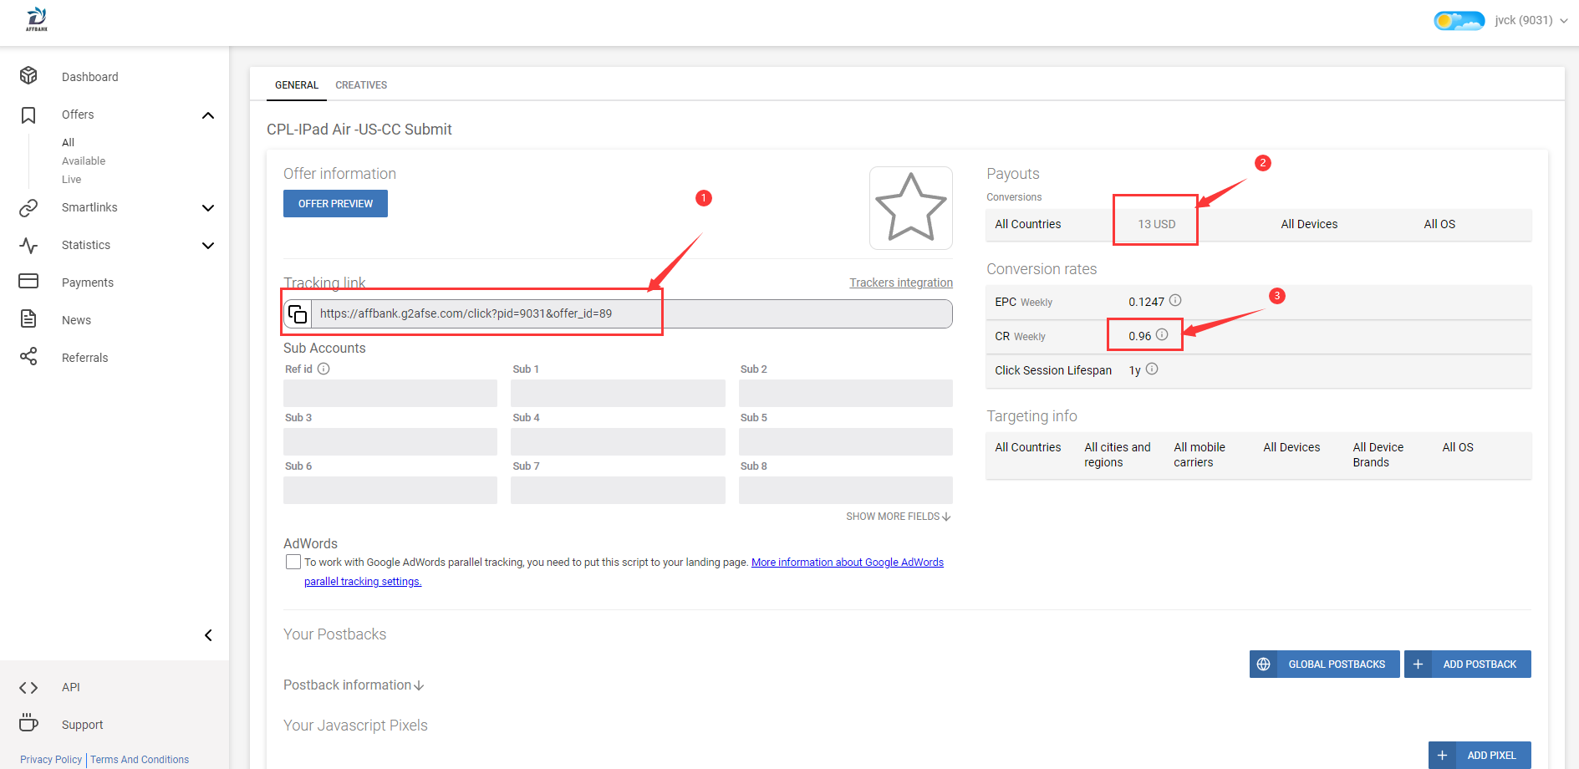Open Support via coffee cup icon
This screenshot has height=769, width=1579.
point(28,722)
